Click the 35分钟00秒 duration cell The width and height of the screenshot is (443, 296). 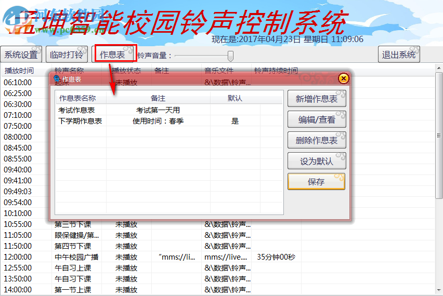(x=276, y=257)
